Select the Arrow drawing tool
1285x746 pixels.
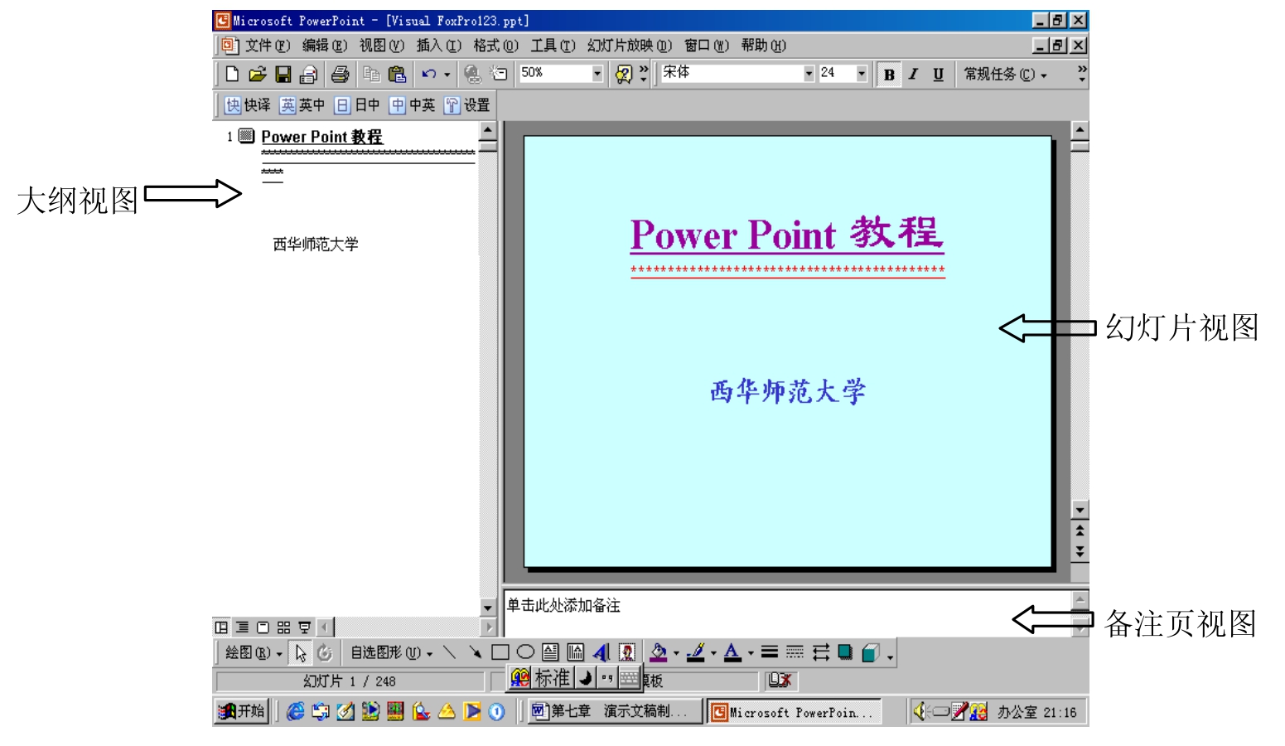click(475, 652)
